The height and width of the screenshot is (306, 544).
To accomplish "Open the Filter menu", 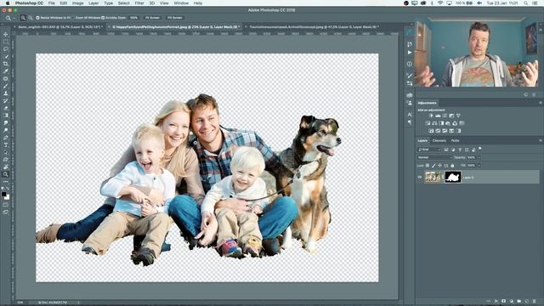I will 139,3.
